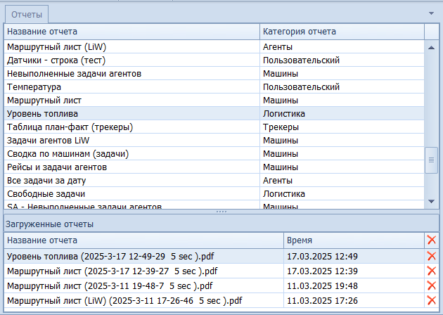Remove Маршрутный лист 19-48-7 pdf report
This screenshot has width=443, height=315.
coord(432,285)
